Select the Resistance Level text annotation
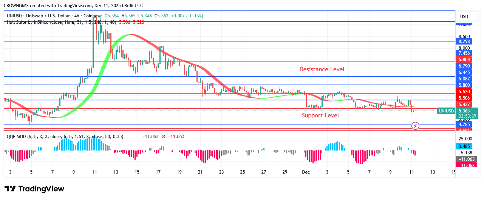This screenshot has width=484, height=200. (322, 69)
